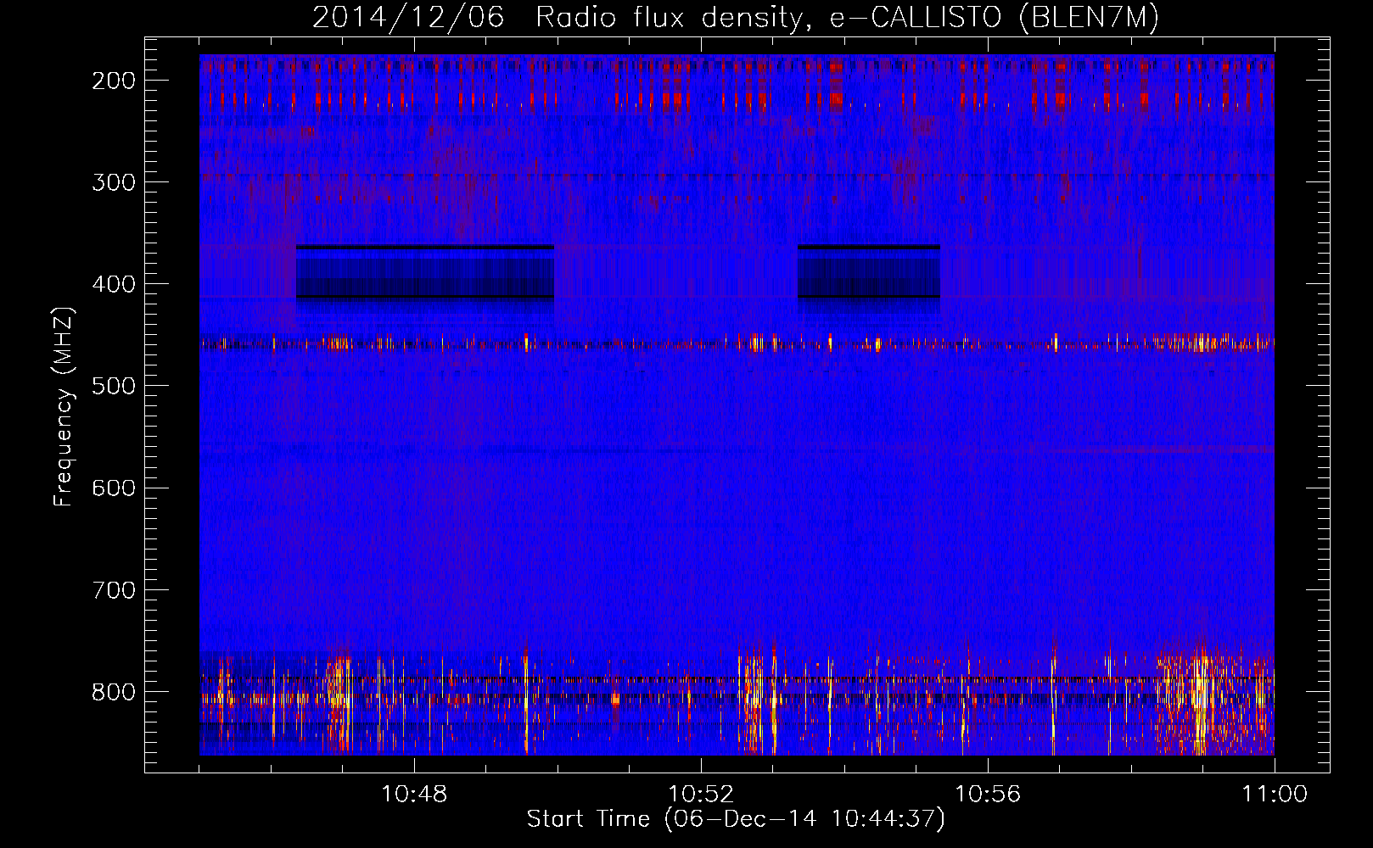Click the 800 frequency tick label
The height and width of the screenshot is (848, 1373).
pos(114,692)
